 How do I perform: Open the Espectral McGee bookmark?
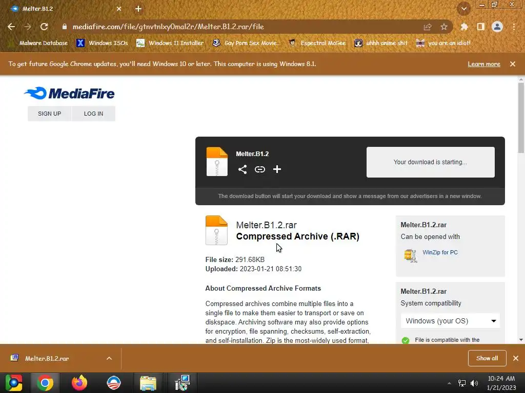pos(317,43)
